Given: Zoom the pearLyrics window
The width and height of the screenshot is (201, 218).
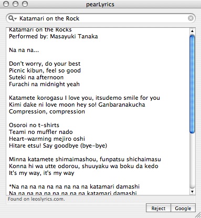Looking at the screenshot, I should (x=25, y=4).
